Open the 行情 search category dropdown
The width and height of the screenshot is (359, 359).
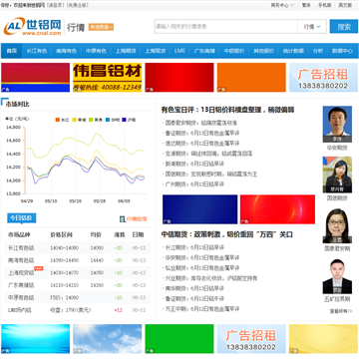[x=312, y=27]
